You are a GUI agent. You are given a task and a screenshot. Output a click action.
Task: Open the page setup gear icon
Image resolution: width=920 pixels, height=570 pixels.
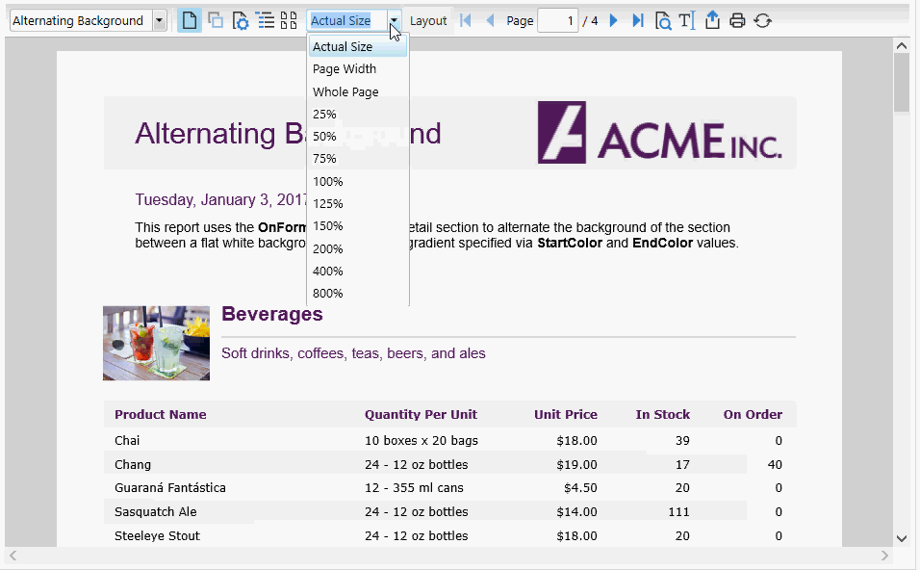point(240,20)
